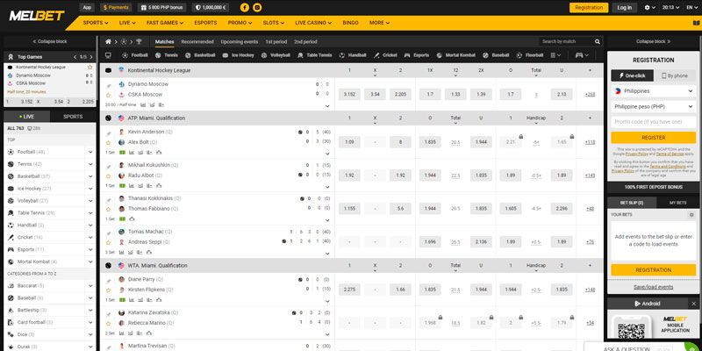
Task: Open the ESPORTS menu item
Action: click(205, 23)
